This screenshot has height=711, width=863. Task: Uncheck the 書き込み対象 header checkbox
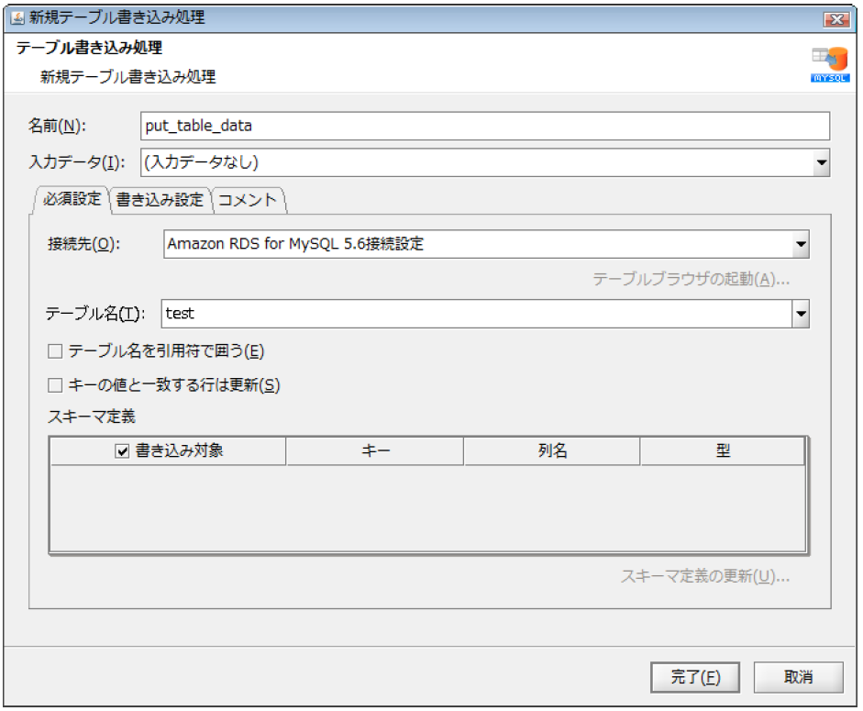(122, 451)
